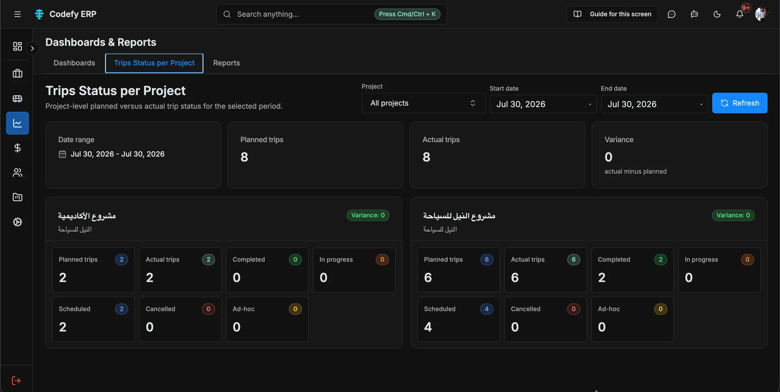Screen dimensions: 780x392
Task: Open the dashboard grid sidebar icon
Action: [x=17, y=46]
